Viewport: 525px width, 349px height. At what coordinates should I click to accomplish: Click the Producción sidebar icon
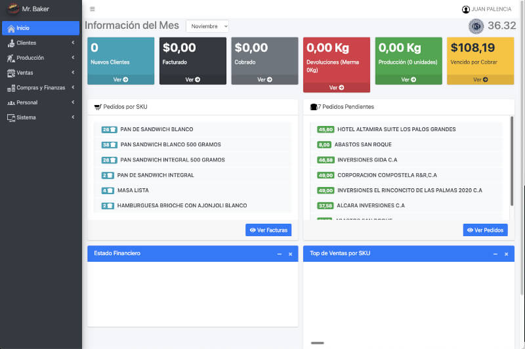11,58
